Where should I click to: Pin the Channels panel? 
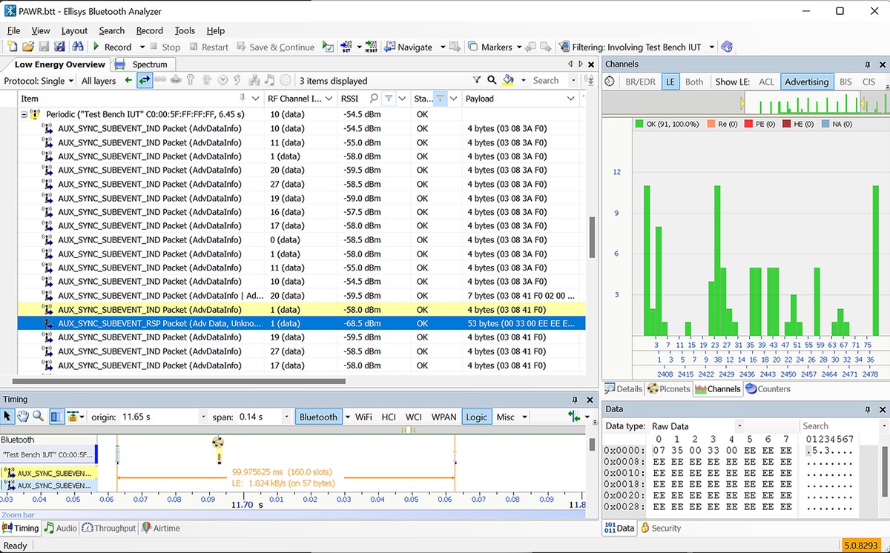(867, 64)
